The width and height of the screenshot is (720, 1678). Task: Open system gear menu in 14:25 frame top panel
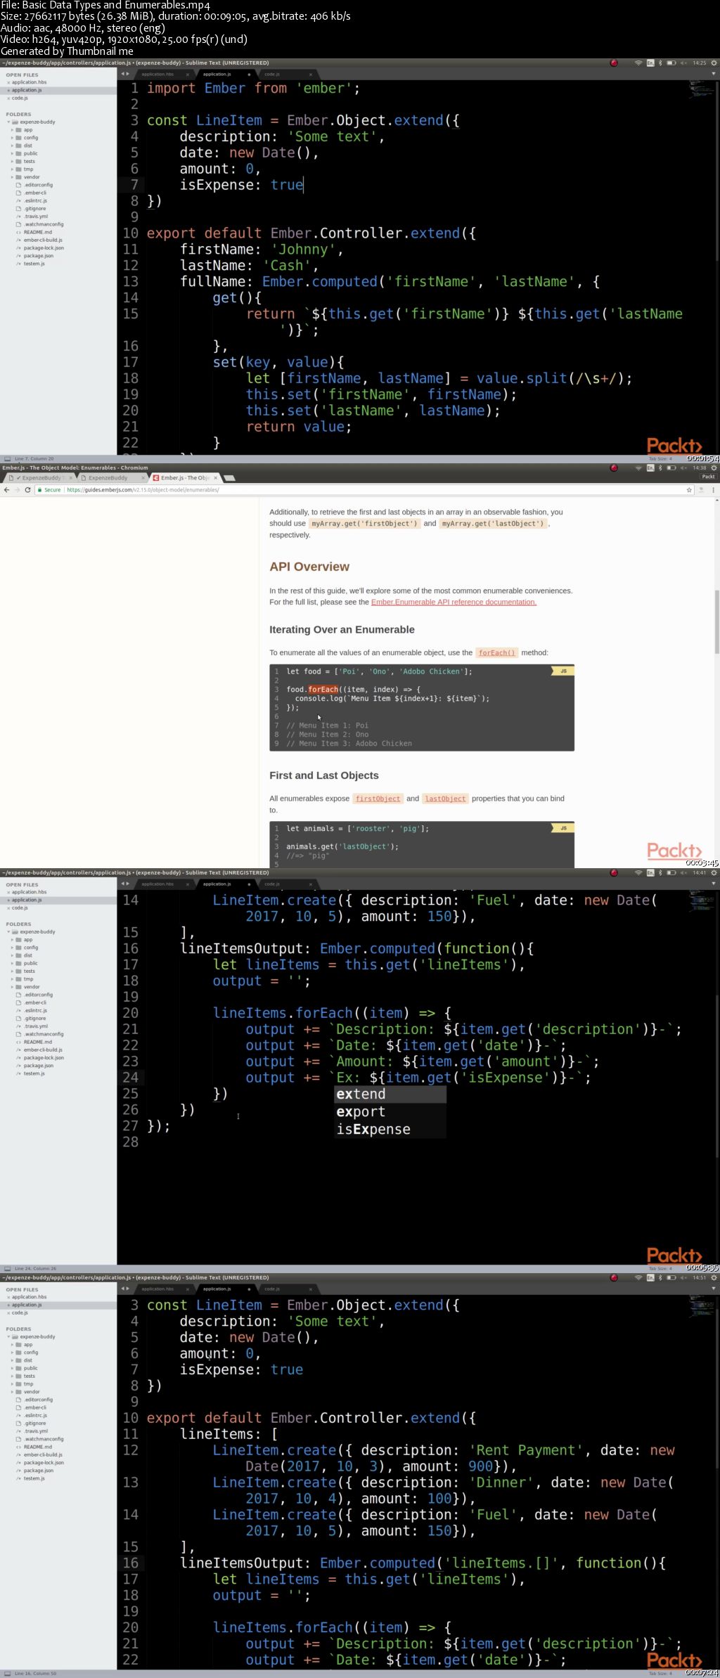coord(714,63)
